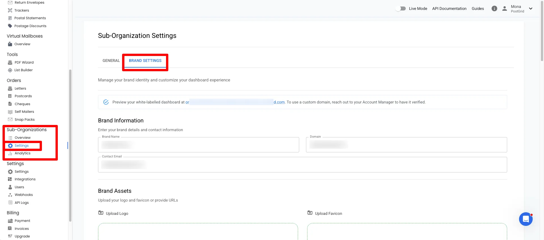This screenshot has height=240, width=544.
Task: Click the user avatar icon
Action: click(505, 8)
